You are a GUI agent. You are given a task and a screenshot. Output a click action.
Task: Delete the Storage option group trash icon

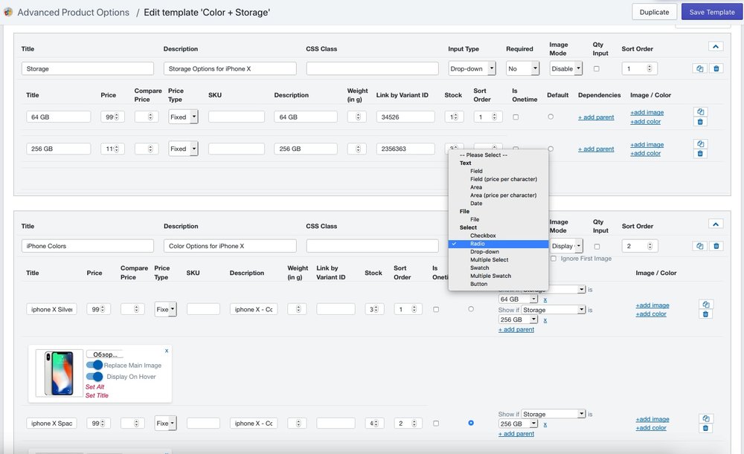coord(716,68)
